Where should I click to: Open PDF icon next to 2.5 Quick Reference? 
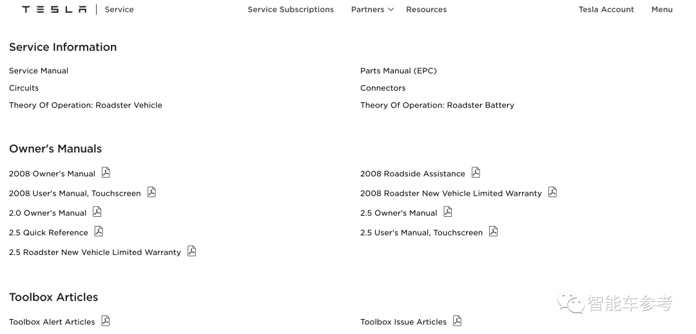(99, 231)
